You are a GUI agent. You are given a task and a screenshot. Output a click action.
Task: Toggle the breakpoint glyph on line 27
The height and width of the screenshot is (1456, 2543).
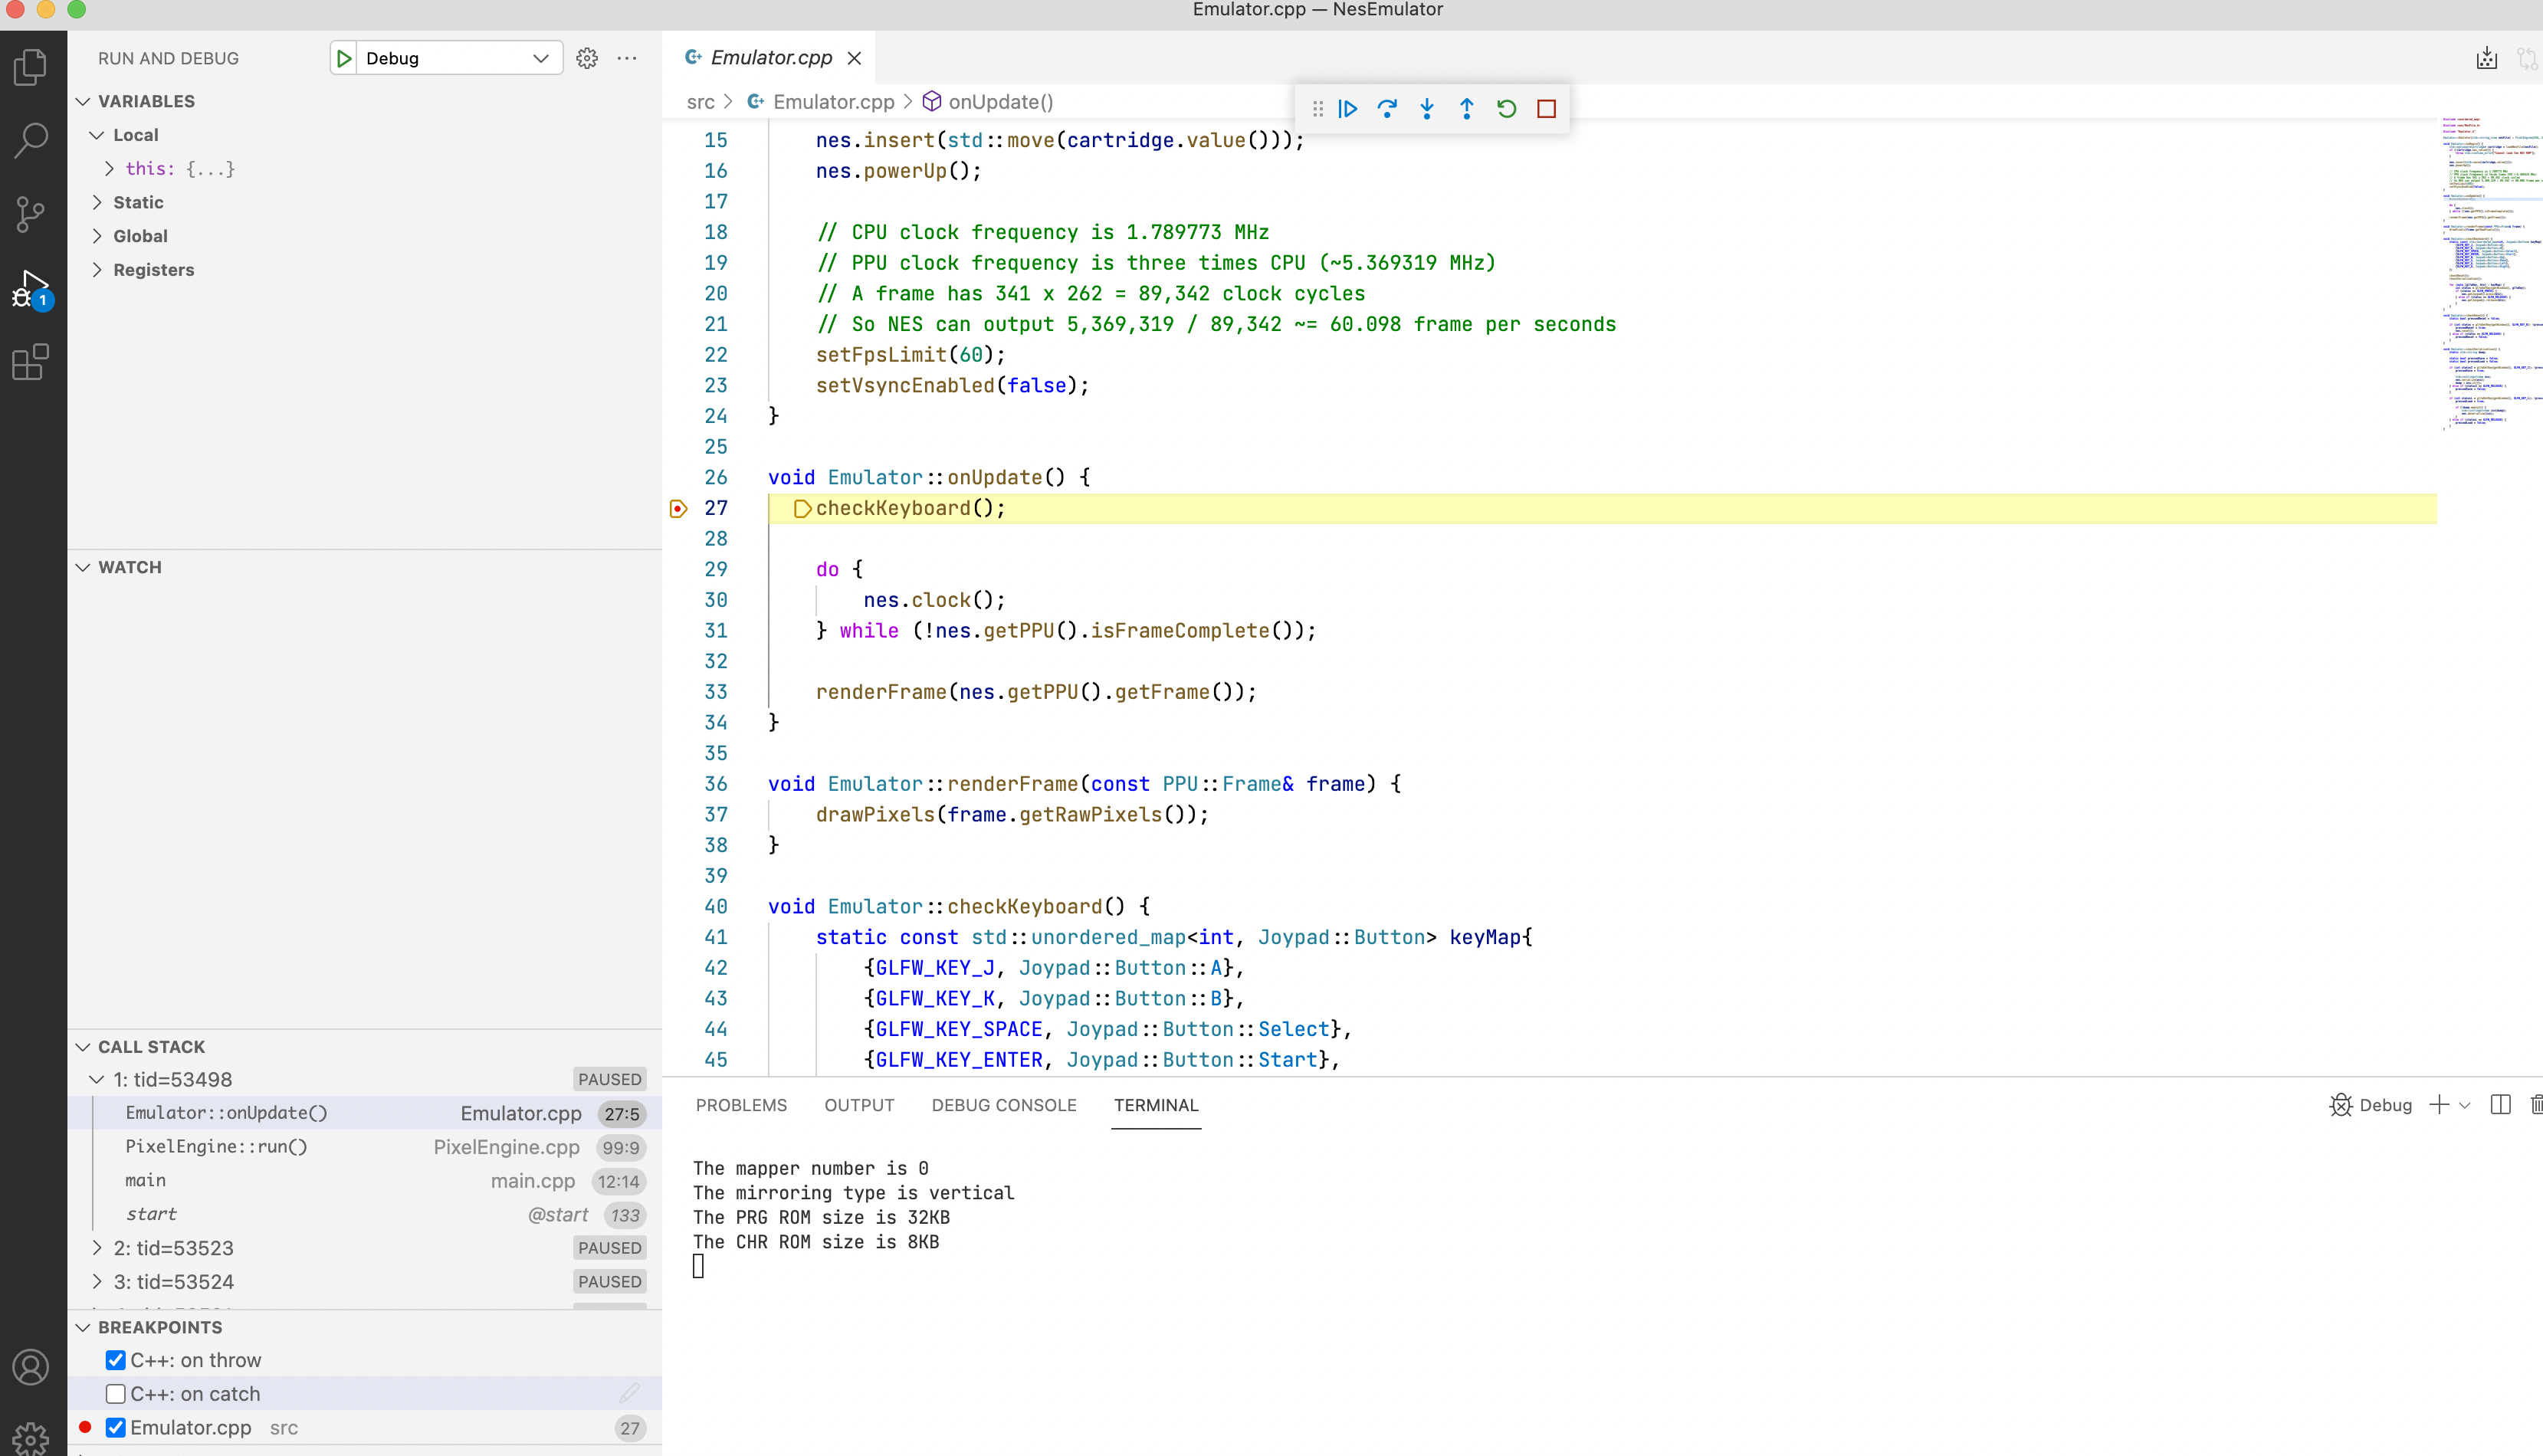pos(678,508)
